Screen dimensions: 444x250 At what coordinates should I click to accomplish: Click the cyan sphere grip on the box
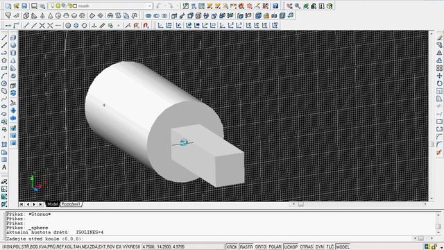point(184,142)
